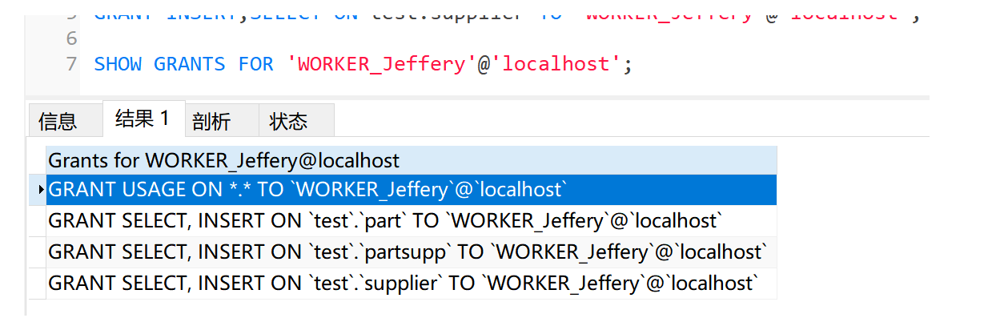Select the row granting on `test`.`supplier`
This screenshot has height=318, width=1000.
pos(411,284)
